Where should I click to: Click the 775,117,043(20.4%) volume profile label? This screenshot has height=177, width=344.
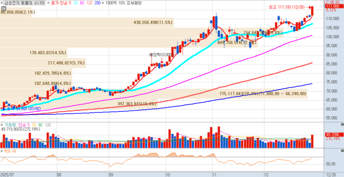[262, 94]
